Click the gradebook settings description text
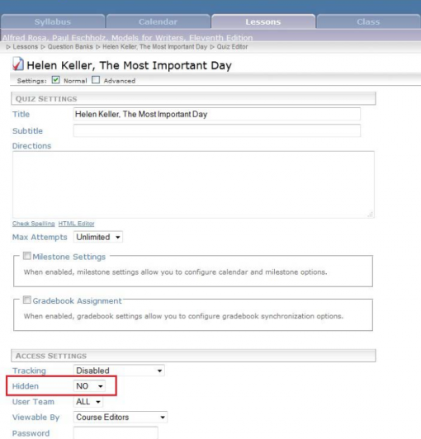Image resolution: width=421 pixels, height=439 pixels. (x=183, y=316)
